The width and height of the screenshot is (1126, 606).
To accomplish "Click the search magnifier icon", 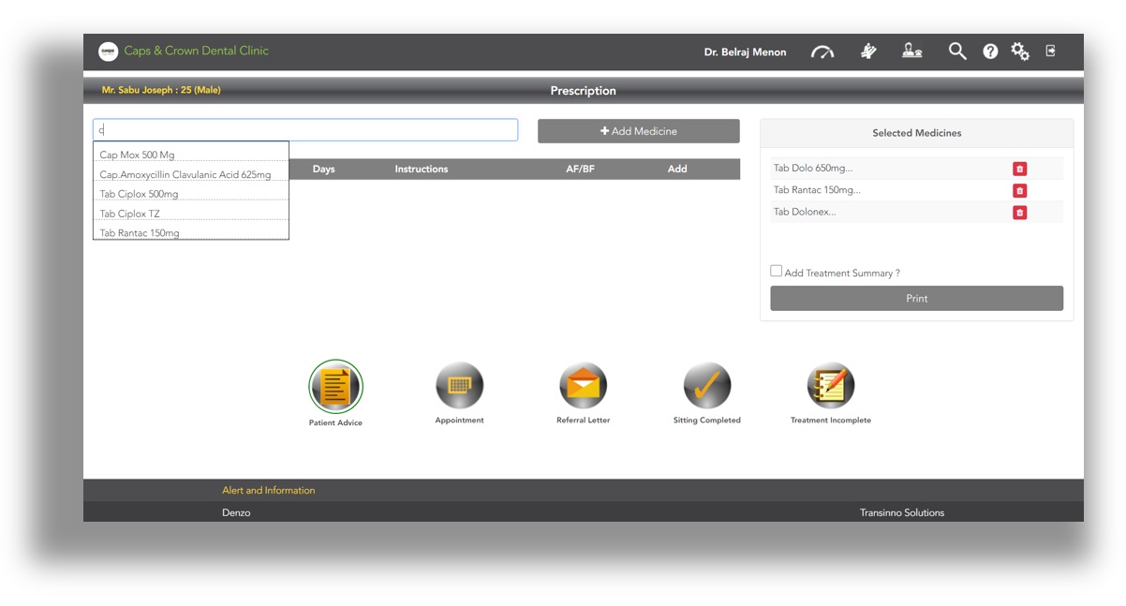I will click(956, 52).
